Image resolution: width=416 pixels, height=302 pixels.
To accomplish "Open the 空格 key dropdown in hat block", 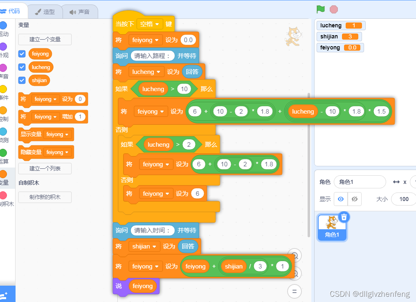I will coord(150,24).
